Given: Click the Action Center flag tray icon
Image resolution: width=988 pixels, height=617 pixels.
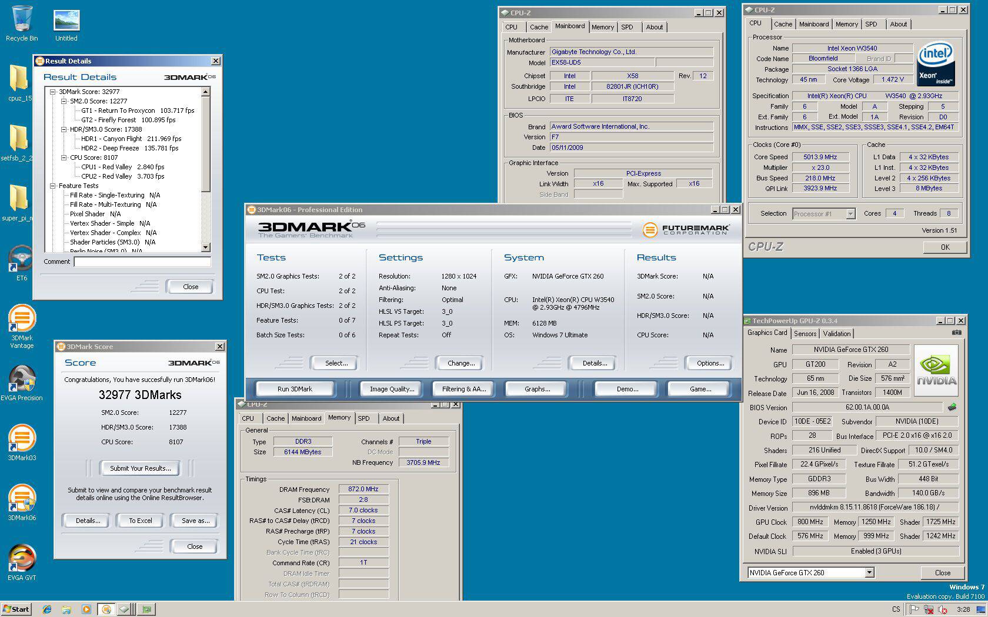Looking at the screenshot, I should tap(914, 609).
